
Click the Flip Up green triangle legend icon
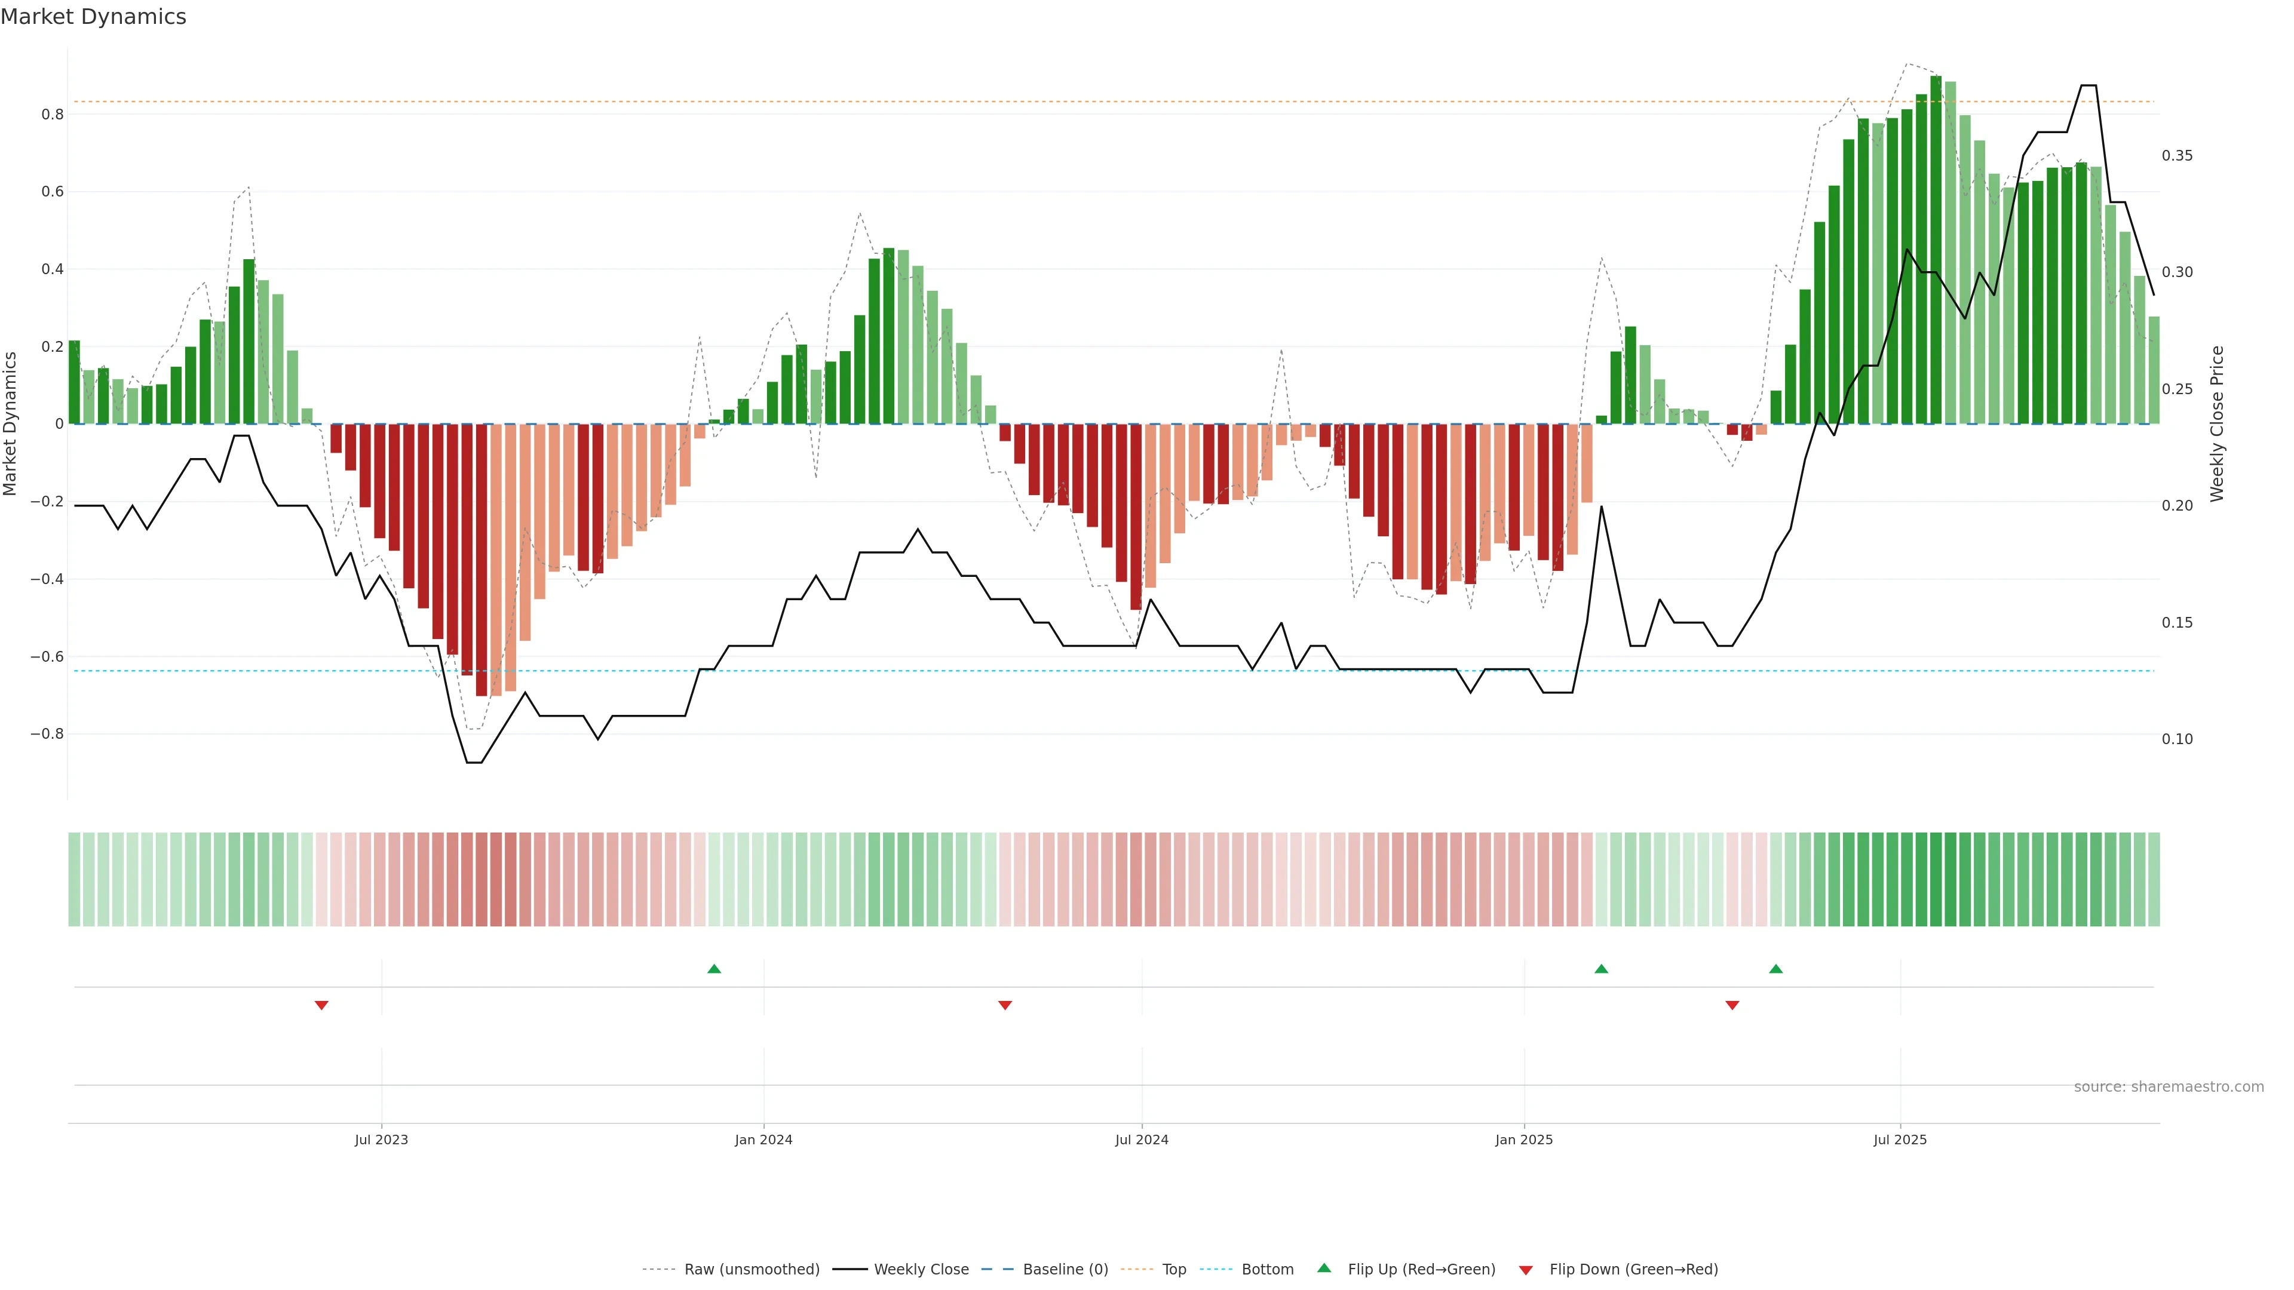pyautogui.click(x=1324, y=1268)
